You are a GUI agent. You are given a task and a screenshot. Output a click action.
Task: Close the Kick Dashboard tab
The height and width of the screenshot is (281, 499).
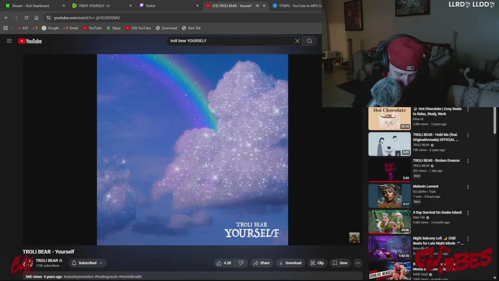(64, 6)
